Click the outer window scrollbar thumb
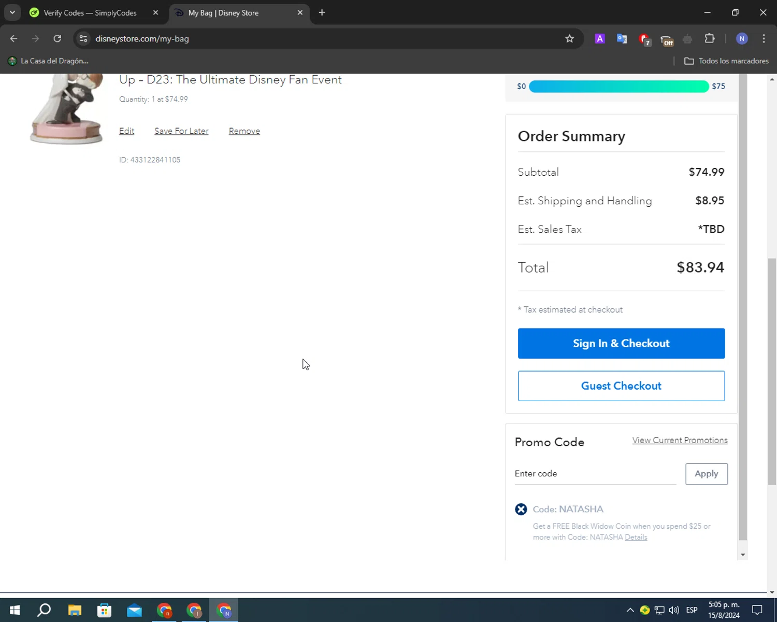The height and width of the screenshot is (622, 777). point(772,371)
